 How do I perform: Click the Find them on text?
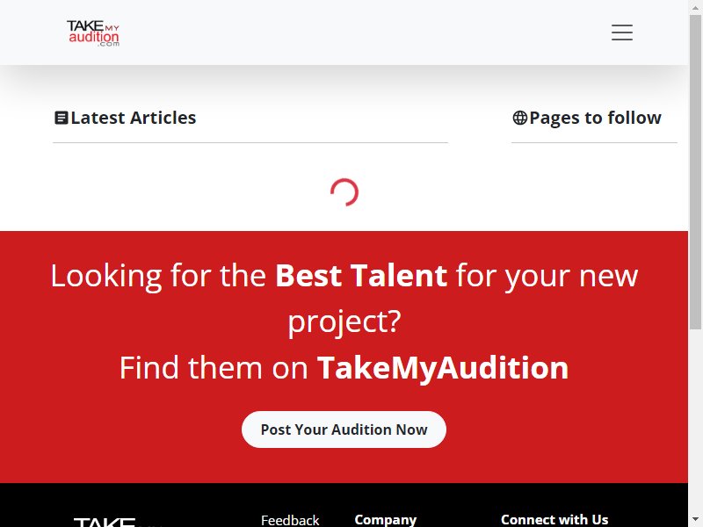pos(214,368)
